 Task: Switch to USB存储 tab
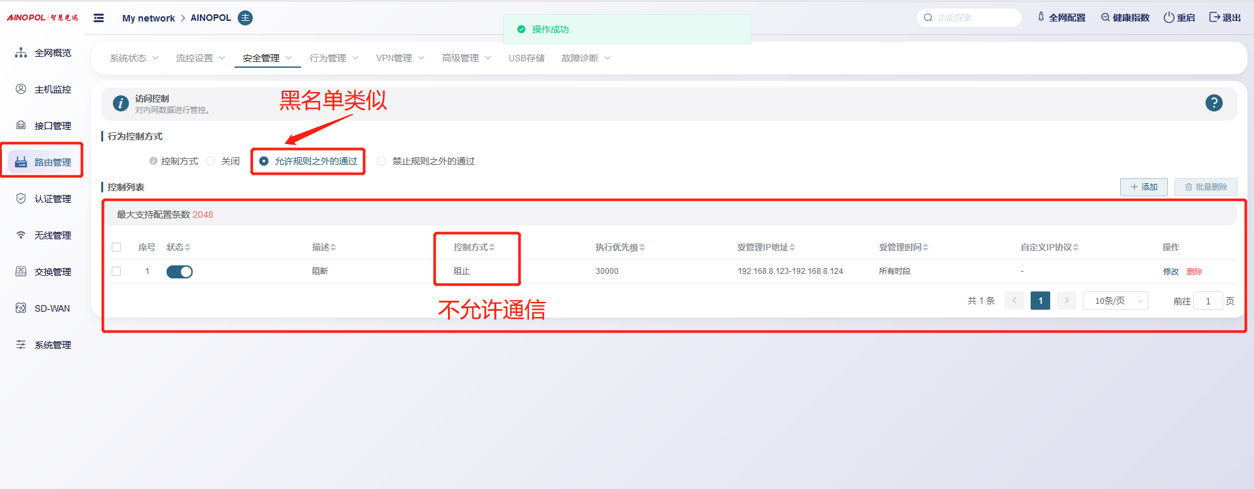pos(526,58)
